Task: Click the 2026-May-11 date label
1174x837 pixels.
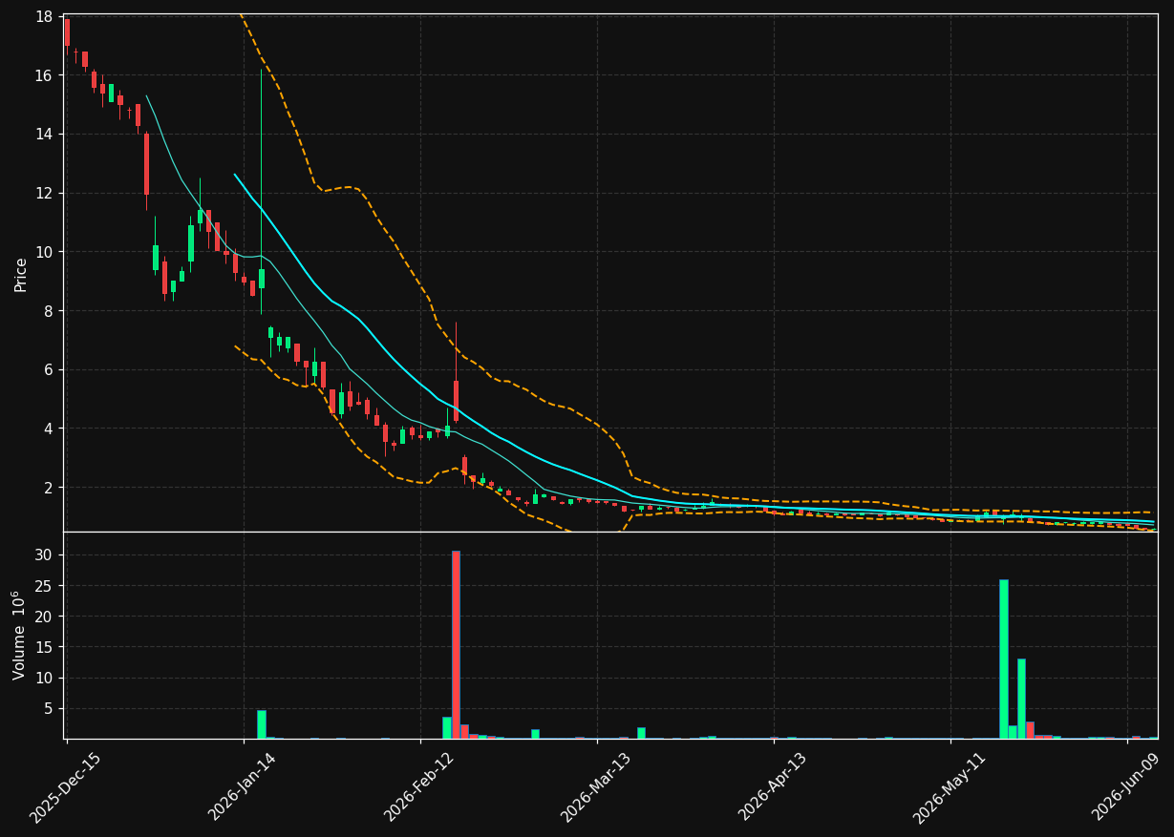Action: tap(949, 787)
